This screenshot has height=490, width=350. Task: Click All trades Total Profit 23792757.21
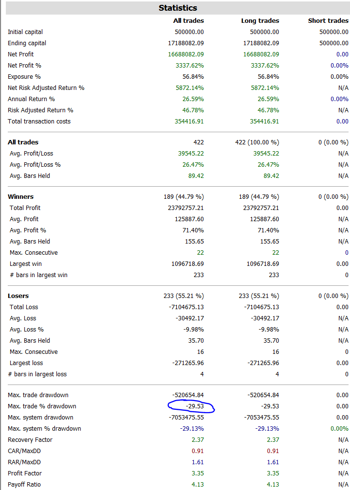point(186,208)
